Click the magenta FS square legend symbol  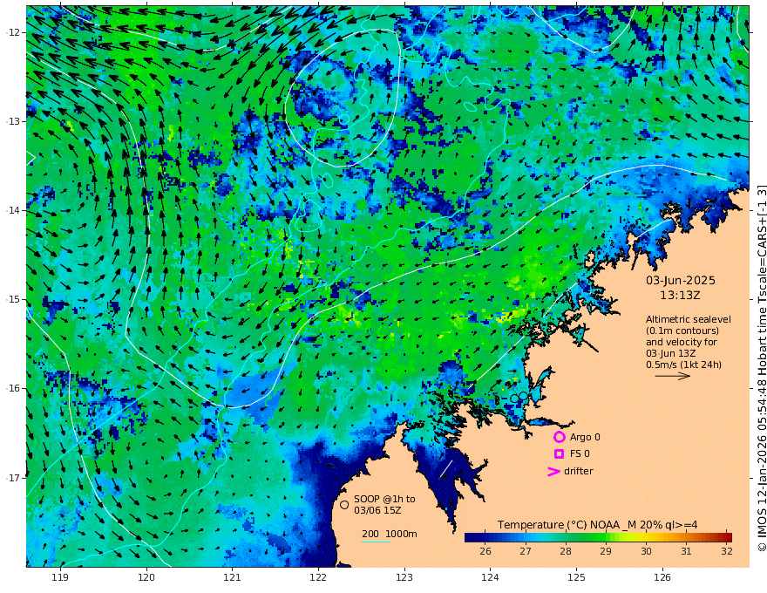tap(559, 454)
